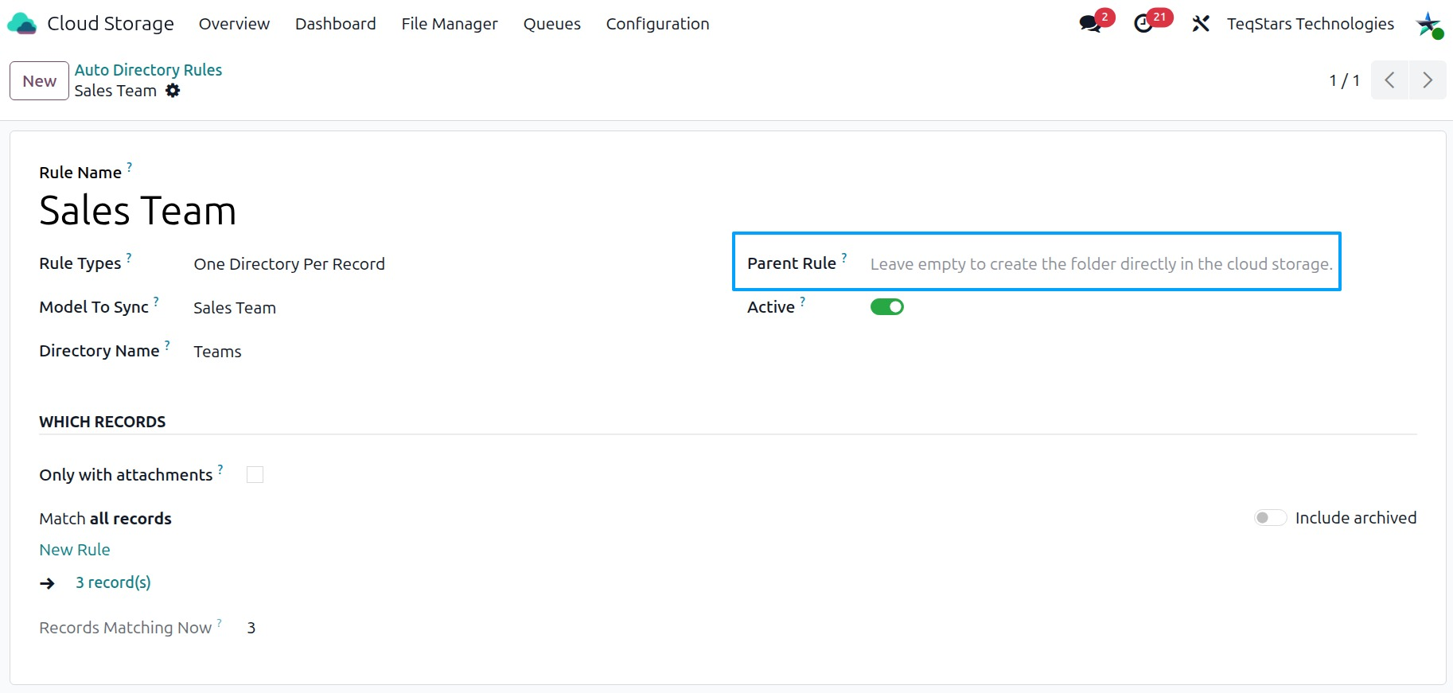
Task: Click the Cloud Storage app title
Action: (x=111, y=24)
